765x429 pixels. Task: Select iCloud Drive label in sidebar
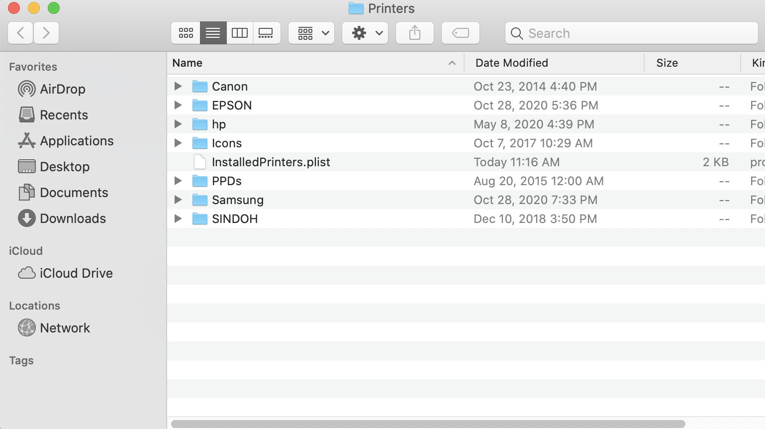(x=76, y=273)
